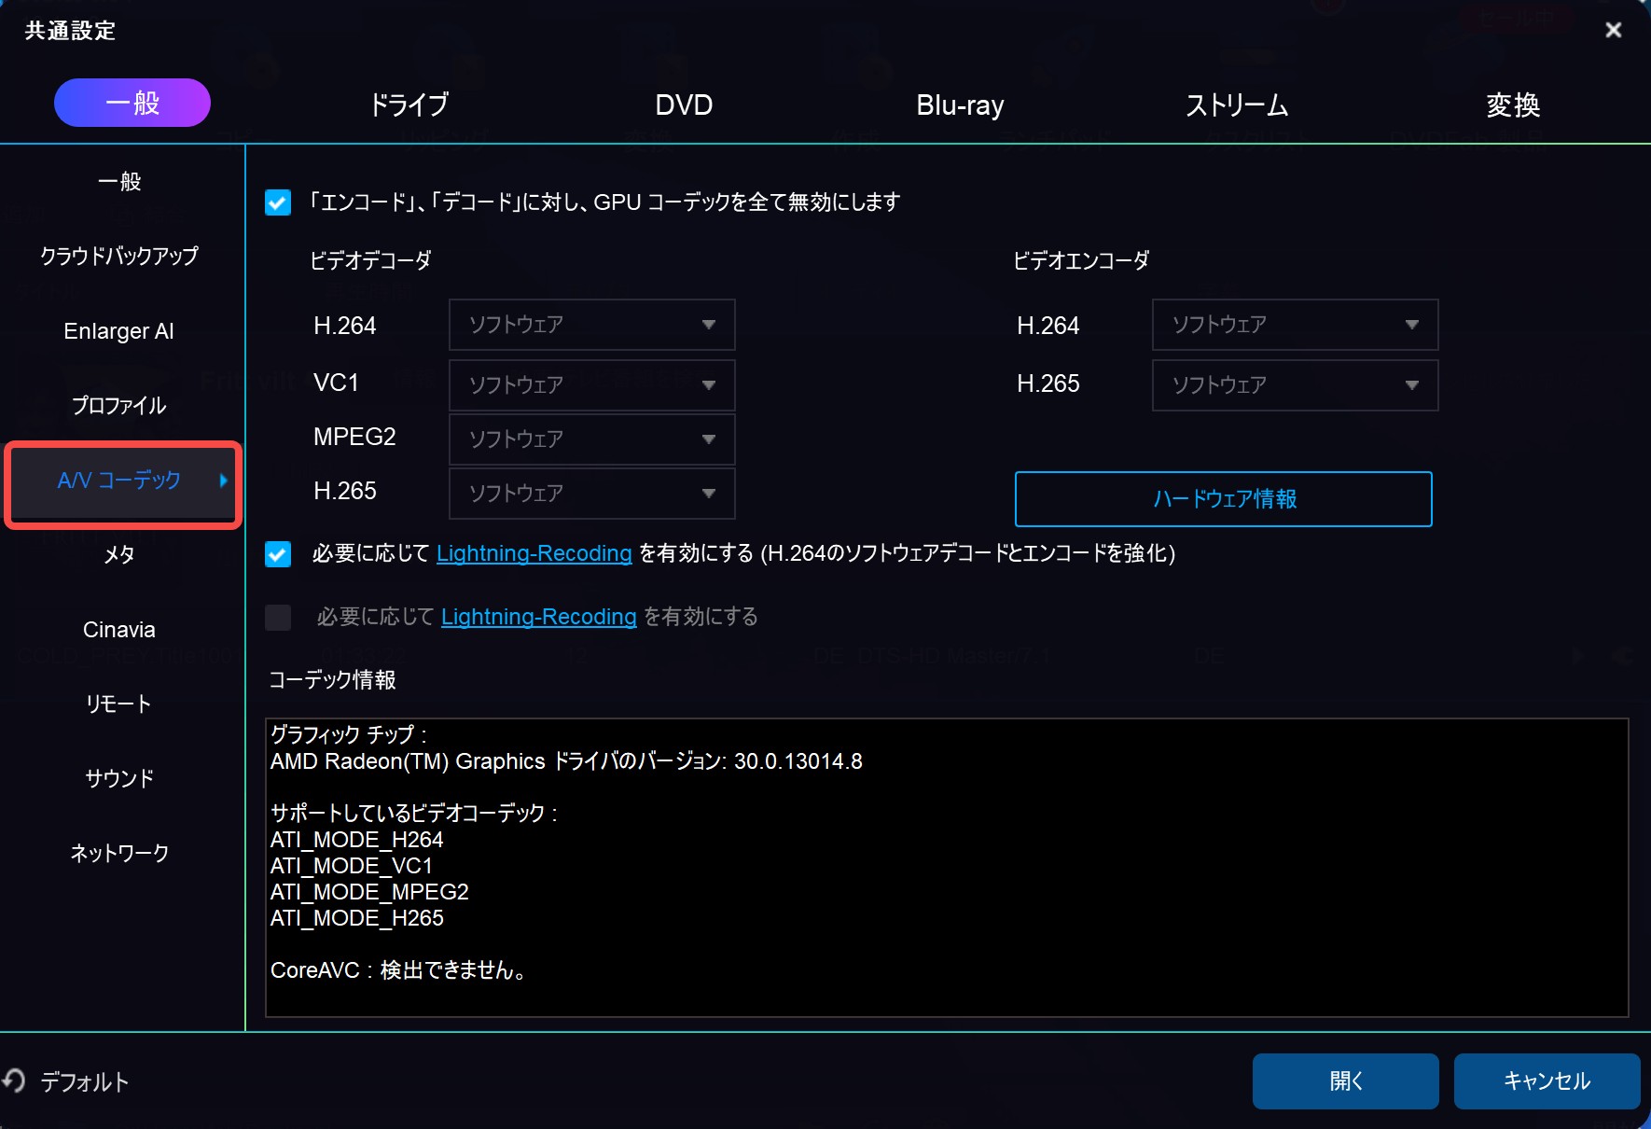
Task: Click the ビデオエンコーダ heading
Action: click(1081, 261)
